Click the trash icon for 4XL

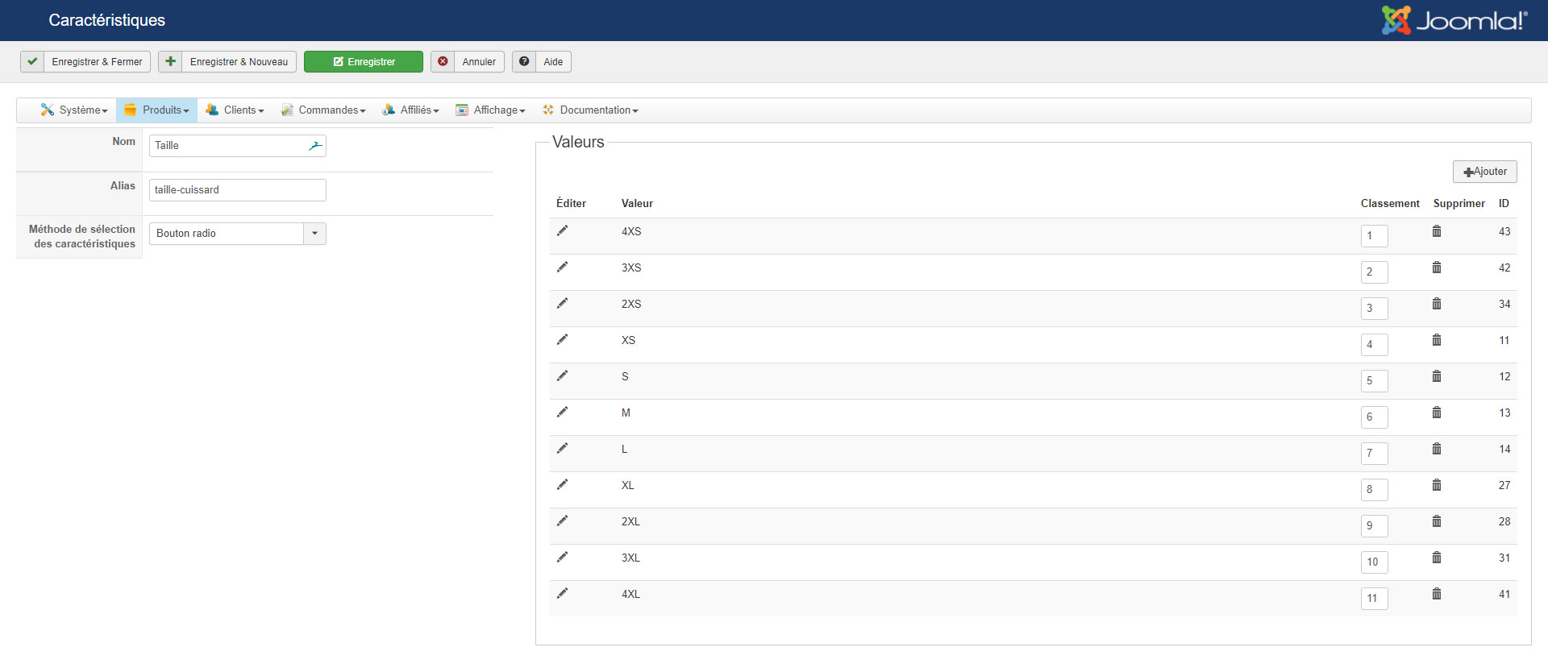(x=1437, y=594)
